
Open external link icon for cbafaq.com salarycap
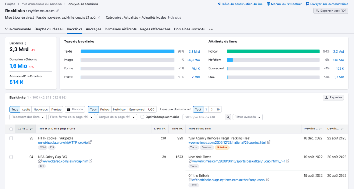coord(91,161)
